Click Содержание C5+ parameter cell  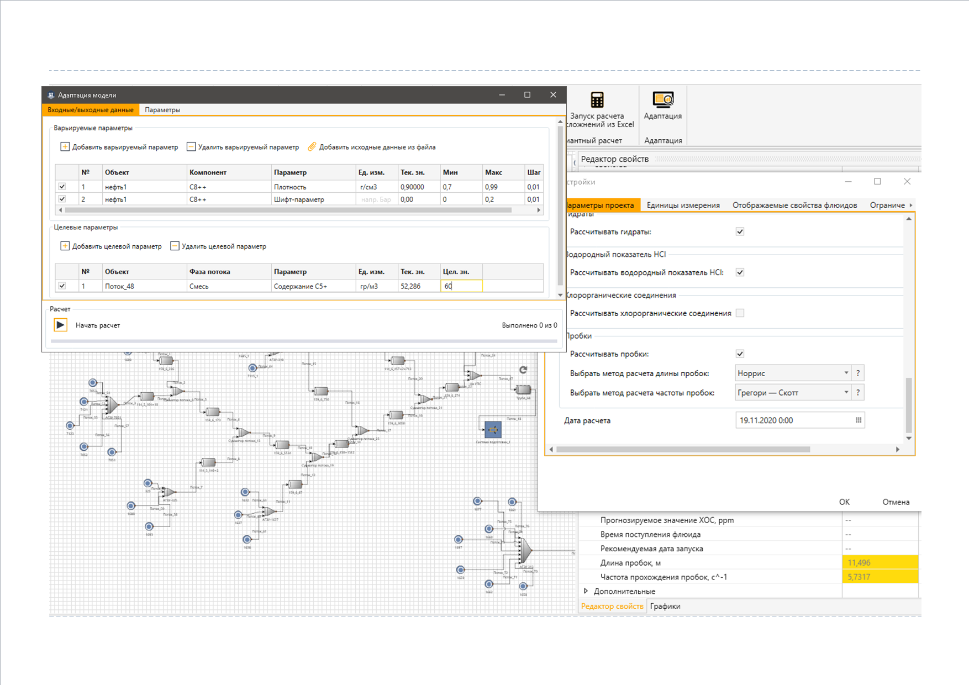[x=313, y=286]
